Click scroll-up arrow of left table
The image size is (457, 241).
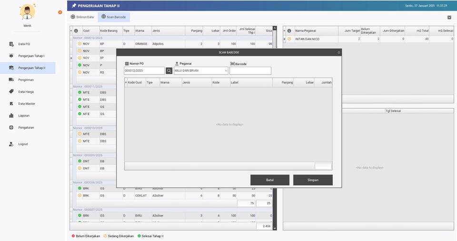pyautogui.click(x=275, y=28)
